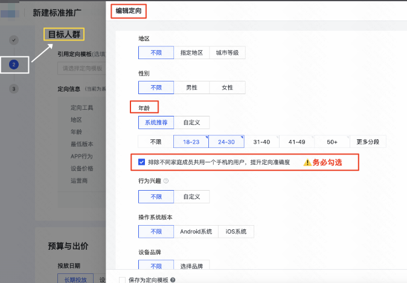407x283 pixels.
Task: Select 女性 gender option
Action: coord(227,87)
